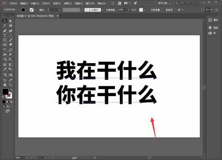Select the Puppet Warp pin tool
The height and width of the screenshot is (160, 222).
click(x=10, y=55)
